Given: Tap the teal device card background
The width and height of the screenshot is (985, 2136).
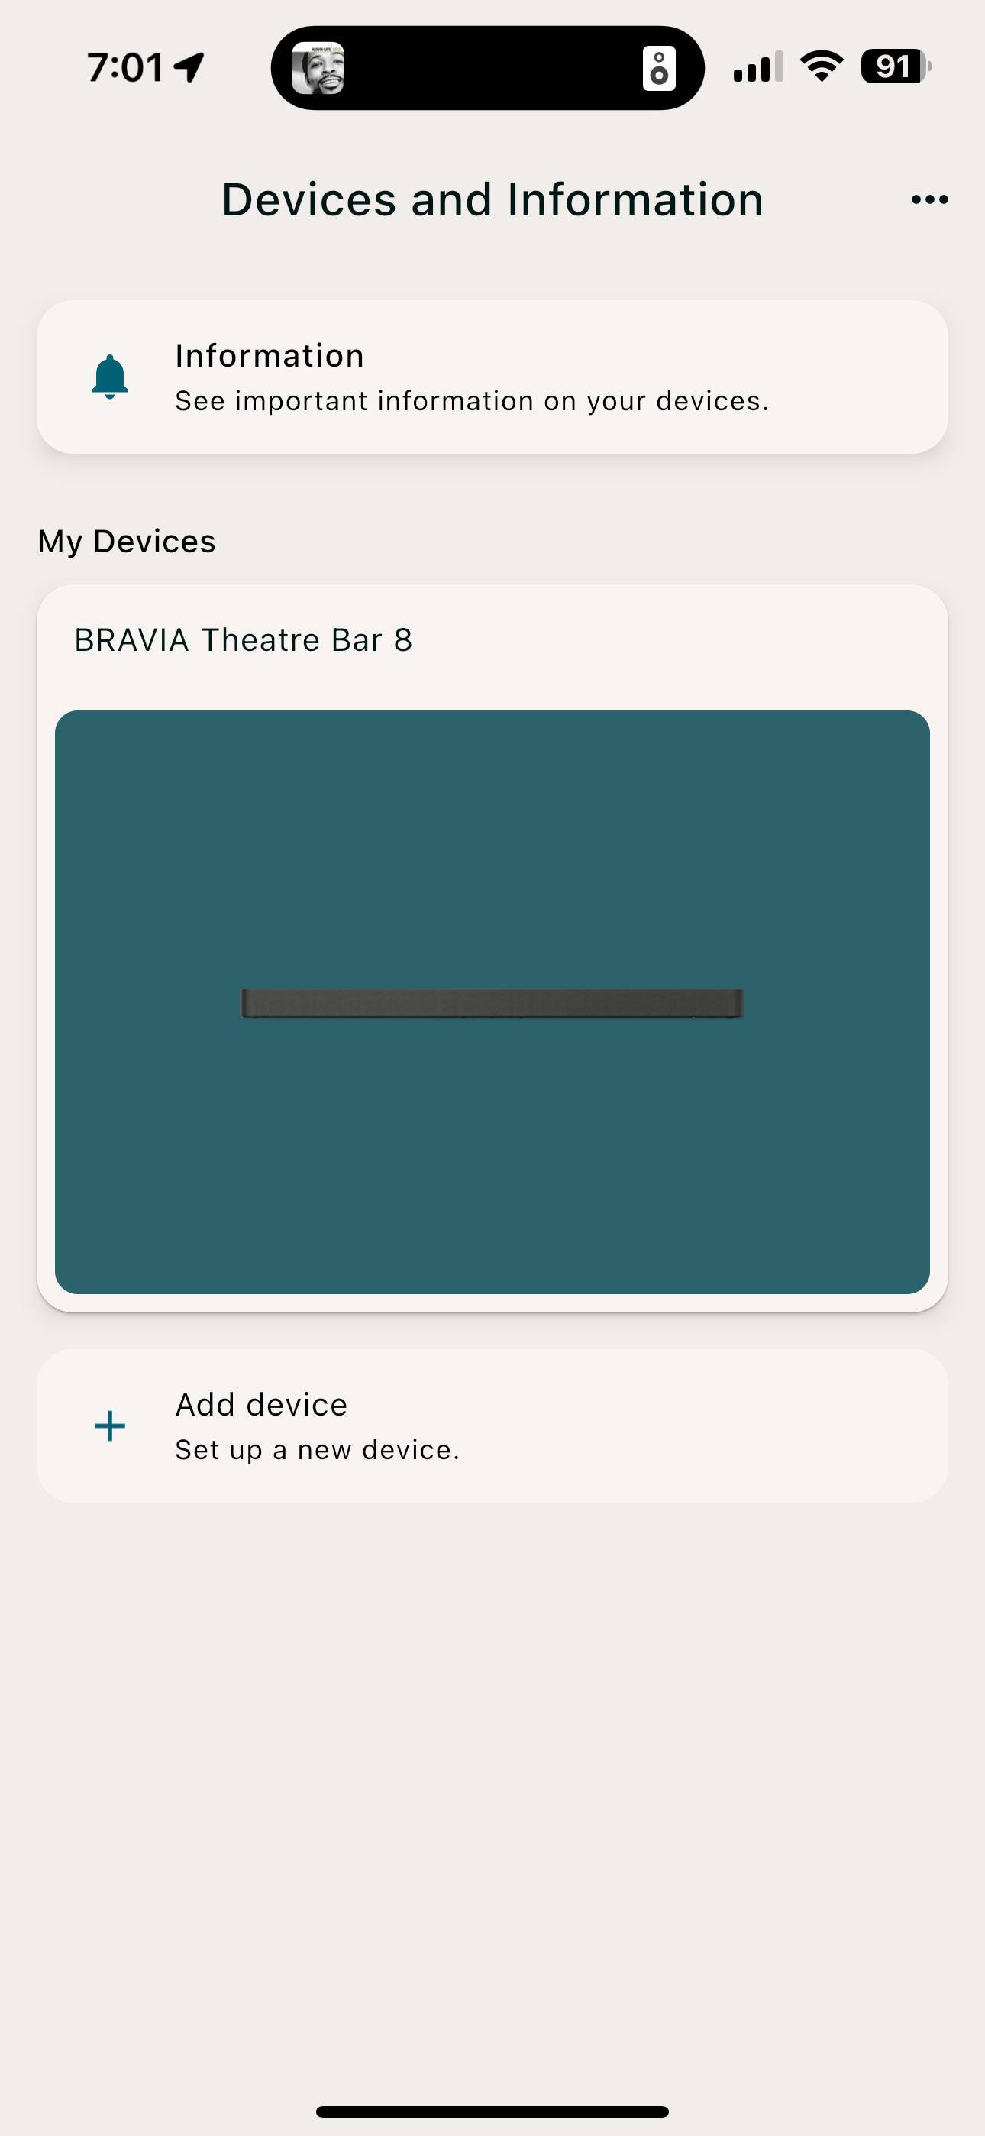Looking at the screenshot, I should click(x=492, y=1161).
